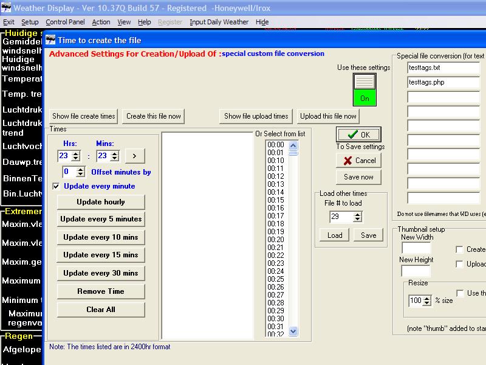This screenshot has width=486, height=365.
Task: Adjust the Mins spinner arrows
Action: point(115,156)
